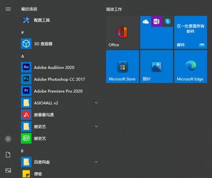The height and width of the screenshot is (178, 212).
Task: Jump to letter index via # header
Action: click(x=22, y=32)
